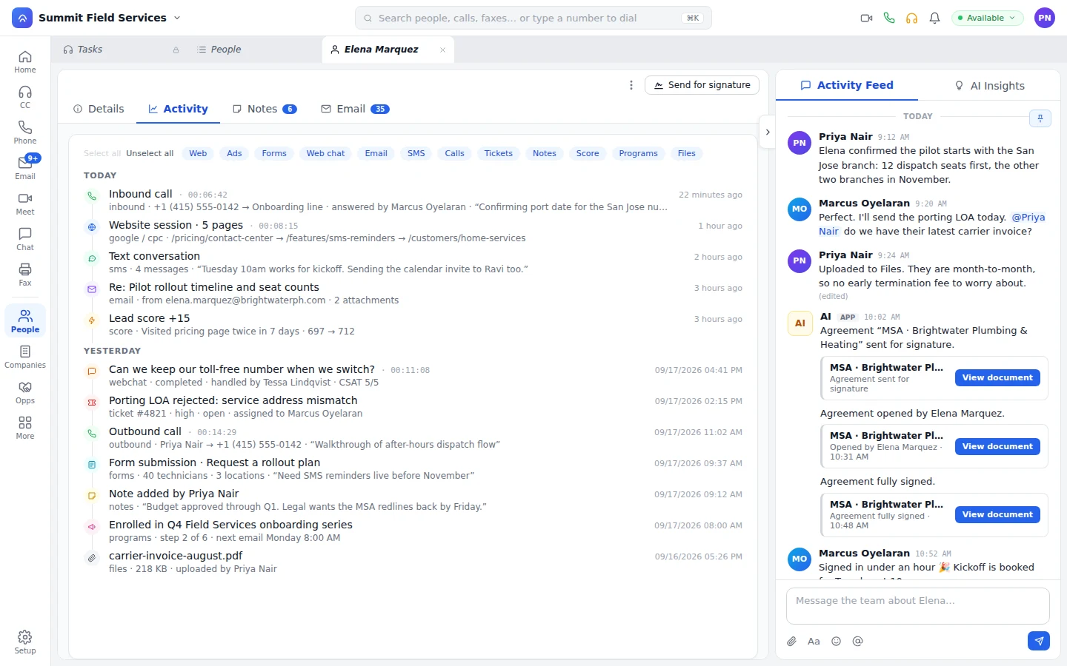
Task: Toggle the Forms activity filter
Action: 274,153
